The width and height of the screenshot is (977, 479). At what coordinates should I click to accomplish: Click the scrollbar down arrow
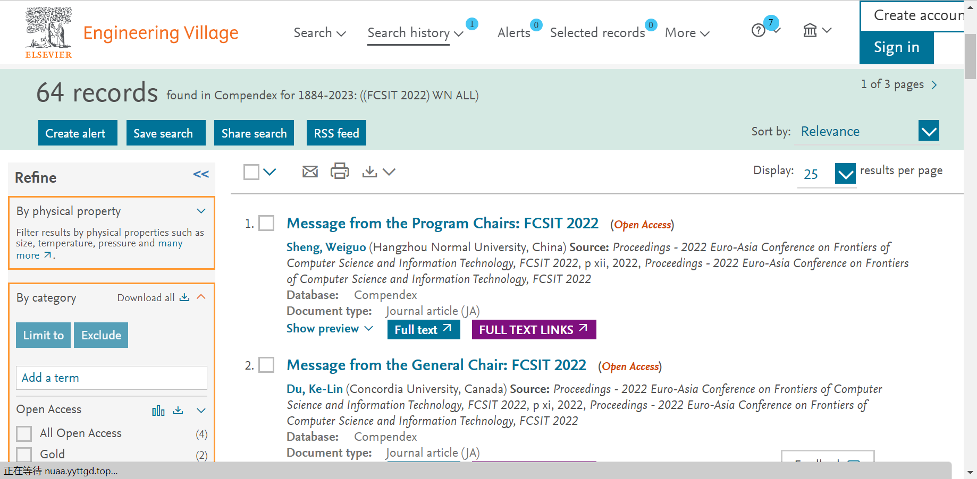[x=971, y=472]
